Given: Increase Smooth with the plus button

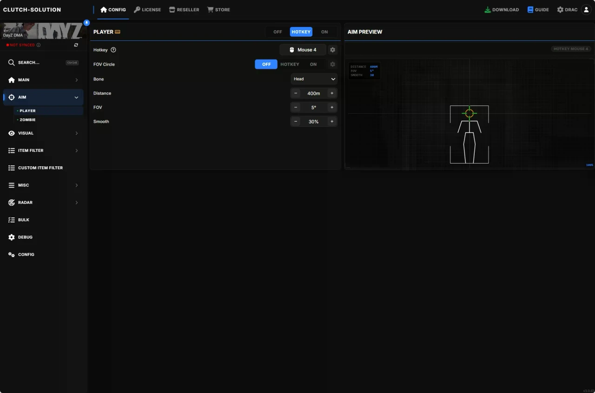Looking at the screenshot, I should point(332,122).
